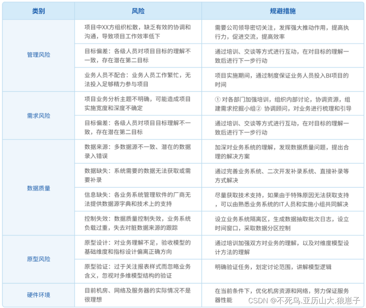This screenshot has width=366, height=308.
Task: Click measure cell 项目实施期间，通过制度保证
Action: click(x=283, y=79)
